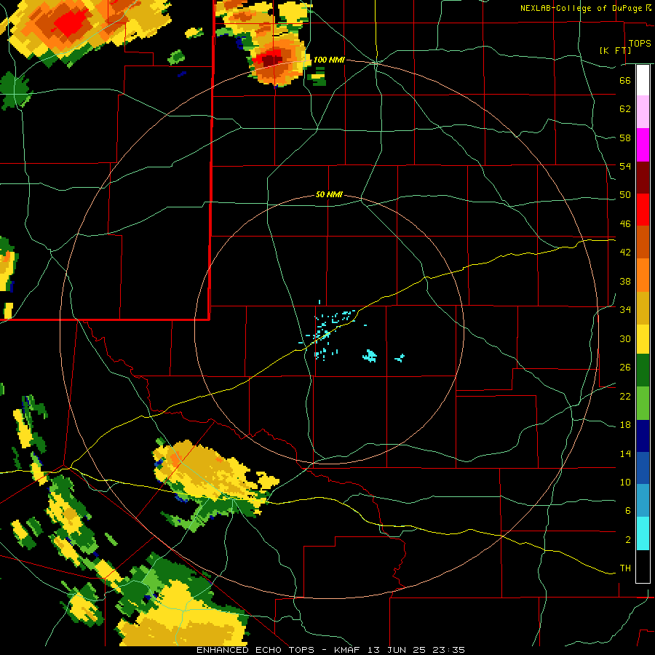Select the magenta legend swatch
The image size is (655, 655).
[x=643, y=145]
